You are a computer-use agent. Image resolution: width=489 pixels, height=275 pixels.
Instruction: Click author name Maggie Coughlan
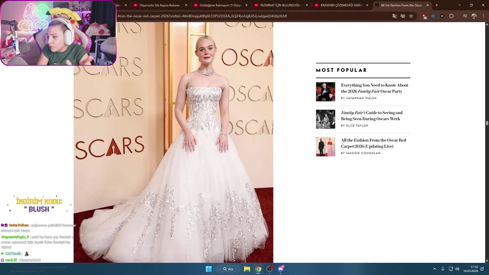tap(363, 153)
